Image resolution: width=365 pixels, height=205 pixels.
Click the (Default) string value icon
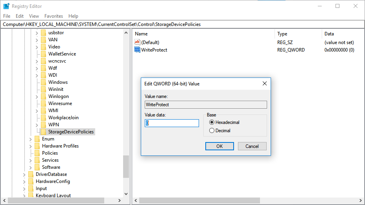(x=137, y=42)
